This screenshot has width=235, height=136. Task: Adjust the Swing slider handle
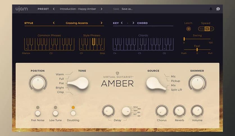pos(184,39)
